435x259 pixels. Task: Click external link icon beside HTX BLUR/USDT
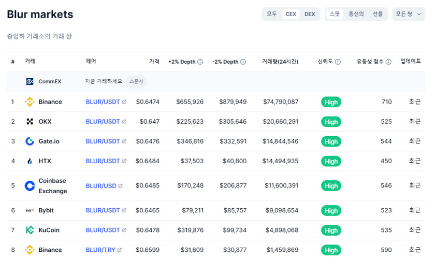coord(124,161)
